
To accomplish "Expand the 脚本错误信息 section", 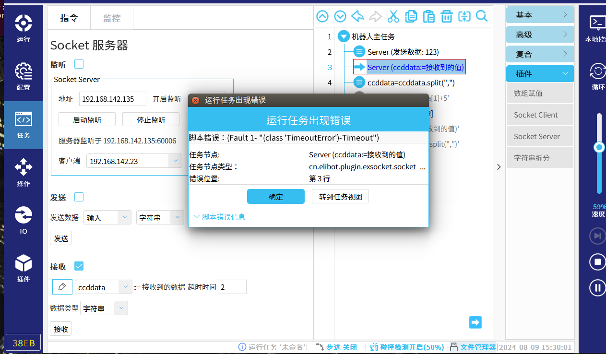I will [219, 217].
